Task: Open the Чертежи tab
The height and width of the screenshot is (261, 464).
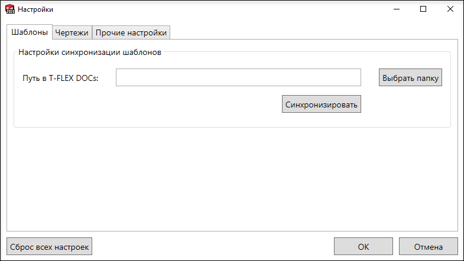Action: click(x=72, y=32)
